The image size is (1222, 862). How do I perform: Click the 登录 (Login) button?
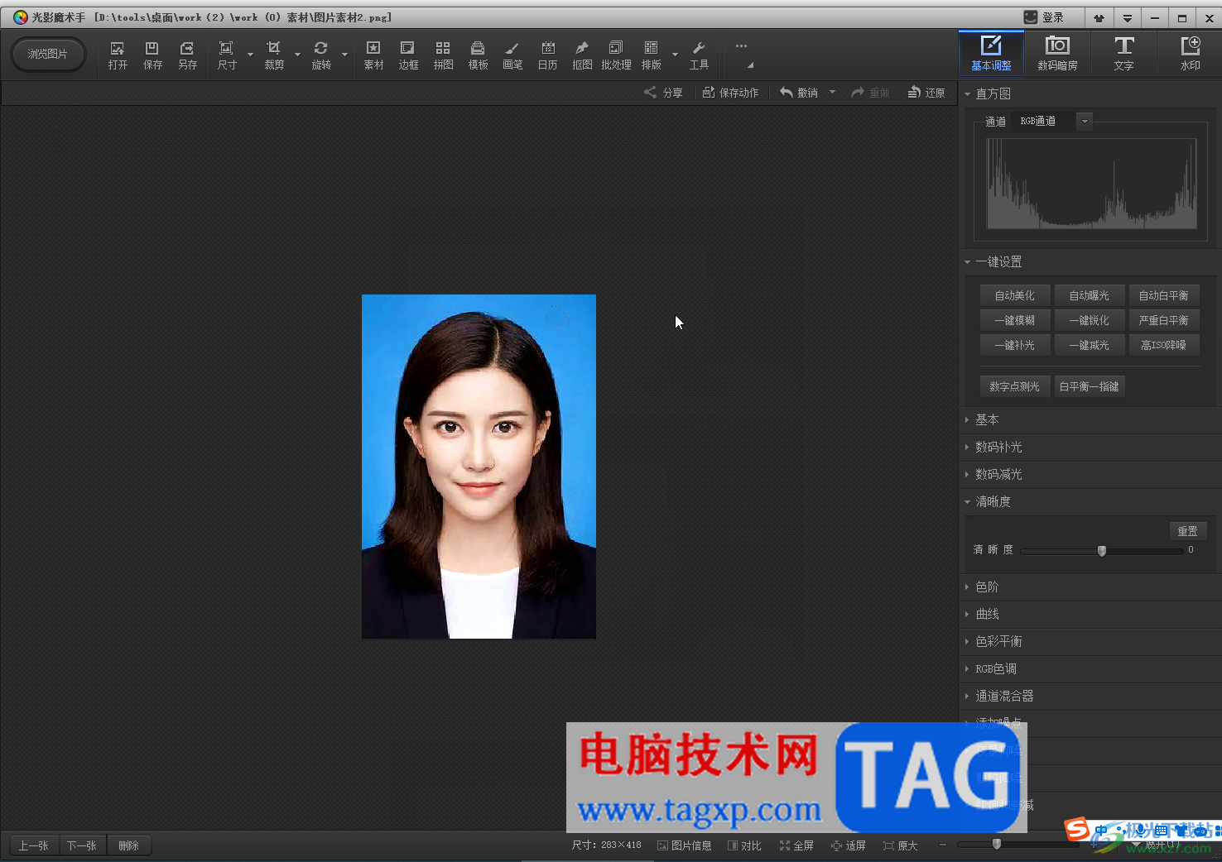[1045, 17]
